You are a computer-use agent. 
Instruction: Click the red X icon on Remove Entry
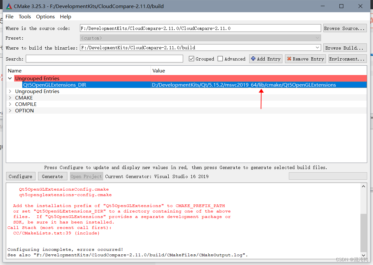click(x=289, y=59)
